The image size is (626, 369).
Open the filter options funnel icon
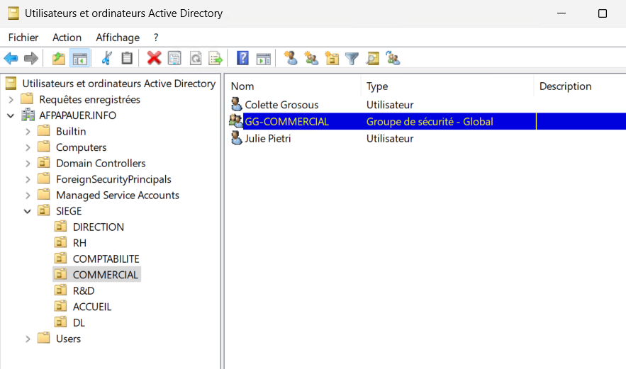(x=352, y=59)
